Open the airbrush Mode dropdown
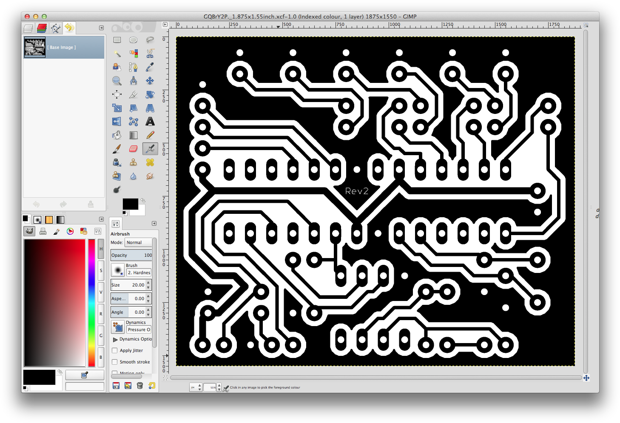Viewport: 620px width, 423px height. [138, 242]
